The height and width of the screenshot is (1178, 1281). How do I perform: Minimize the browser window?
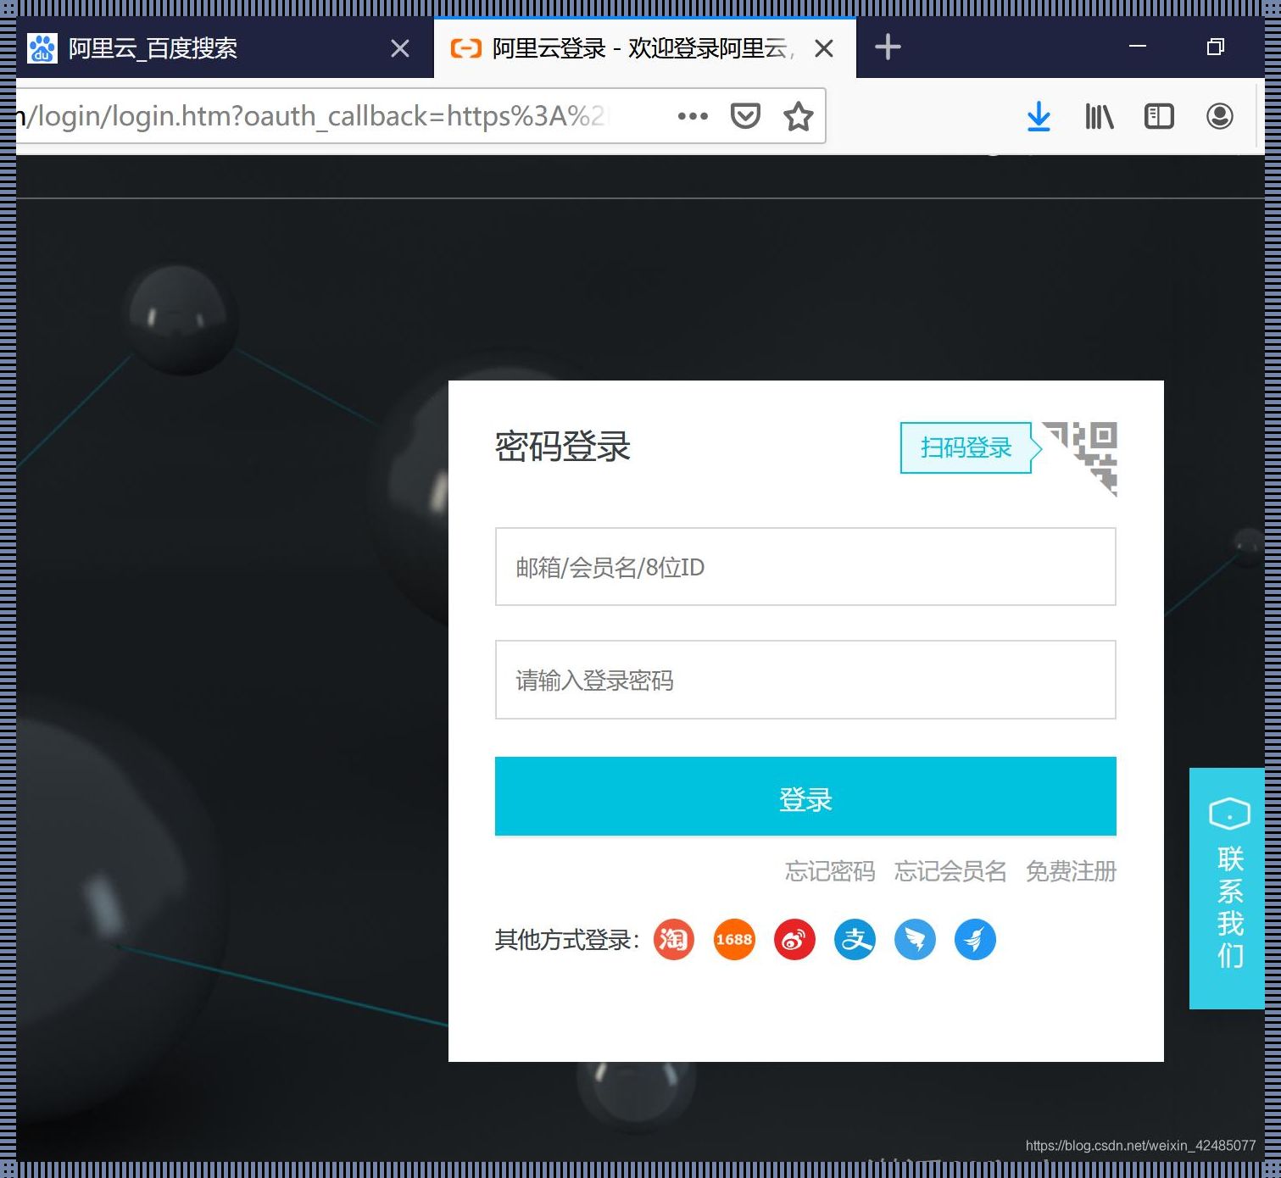(1138, 47)
